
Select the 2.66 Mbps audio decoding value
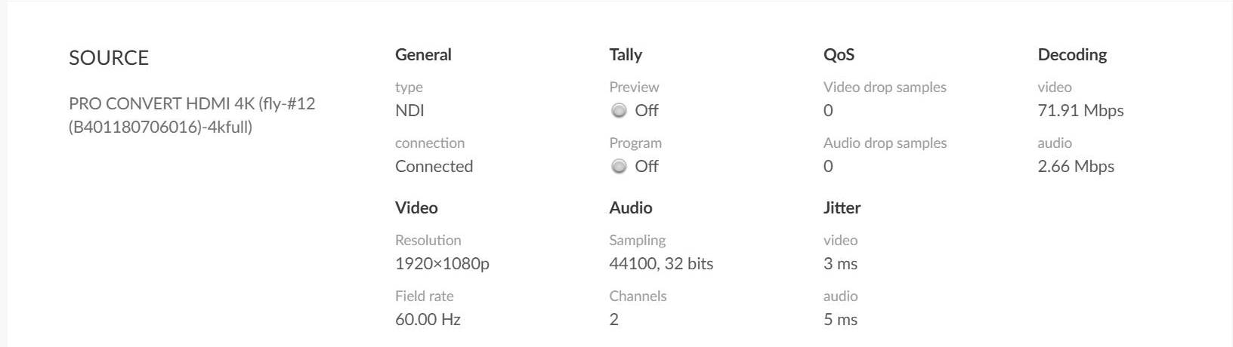1076,167
